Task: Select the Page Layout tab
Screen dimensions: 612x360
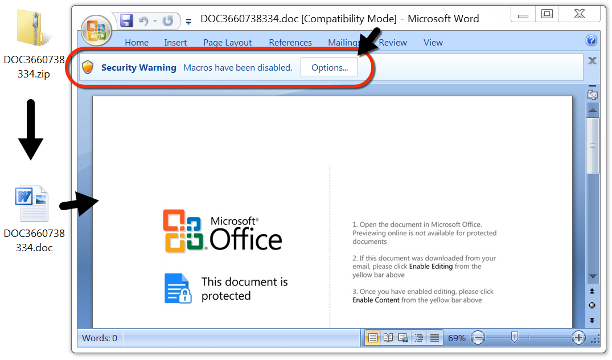Action: point(227,42)
